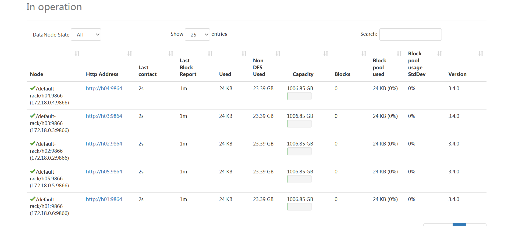Open the DataNode State dropdown
The height and width of the screenshot is (226, 522).
[86, 35]
